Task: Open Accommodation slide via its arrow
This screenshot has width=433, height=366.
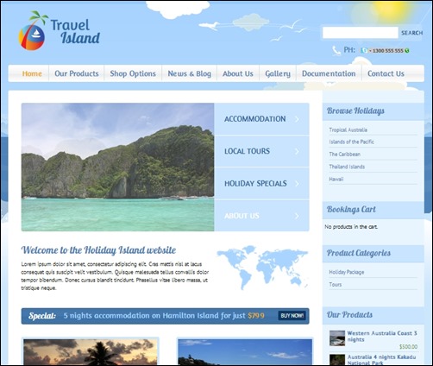Action: pyautogui.click(x=297, y=119)
